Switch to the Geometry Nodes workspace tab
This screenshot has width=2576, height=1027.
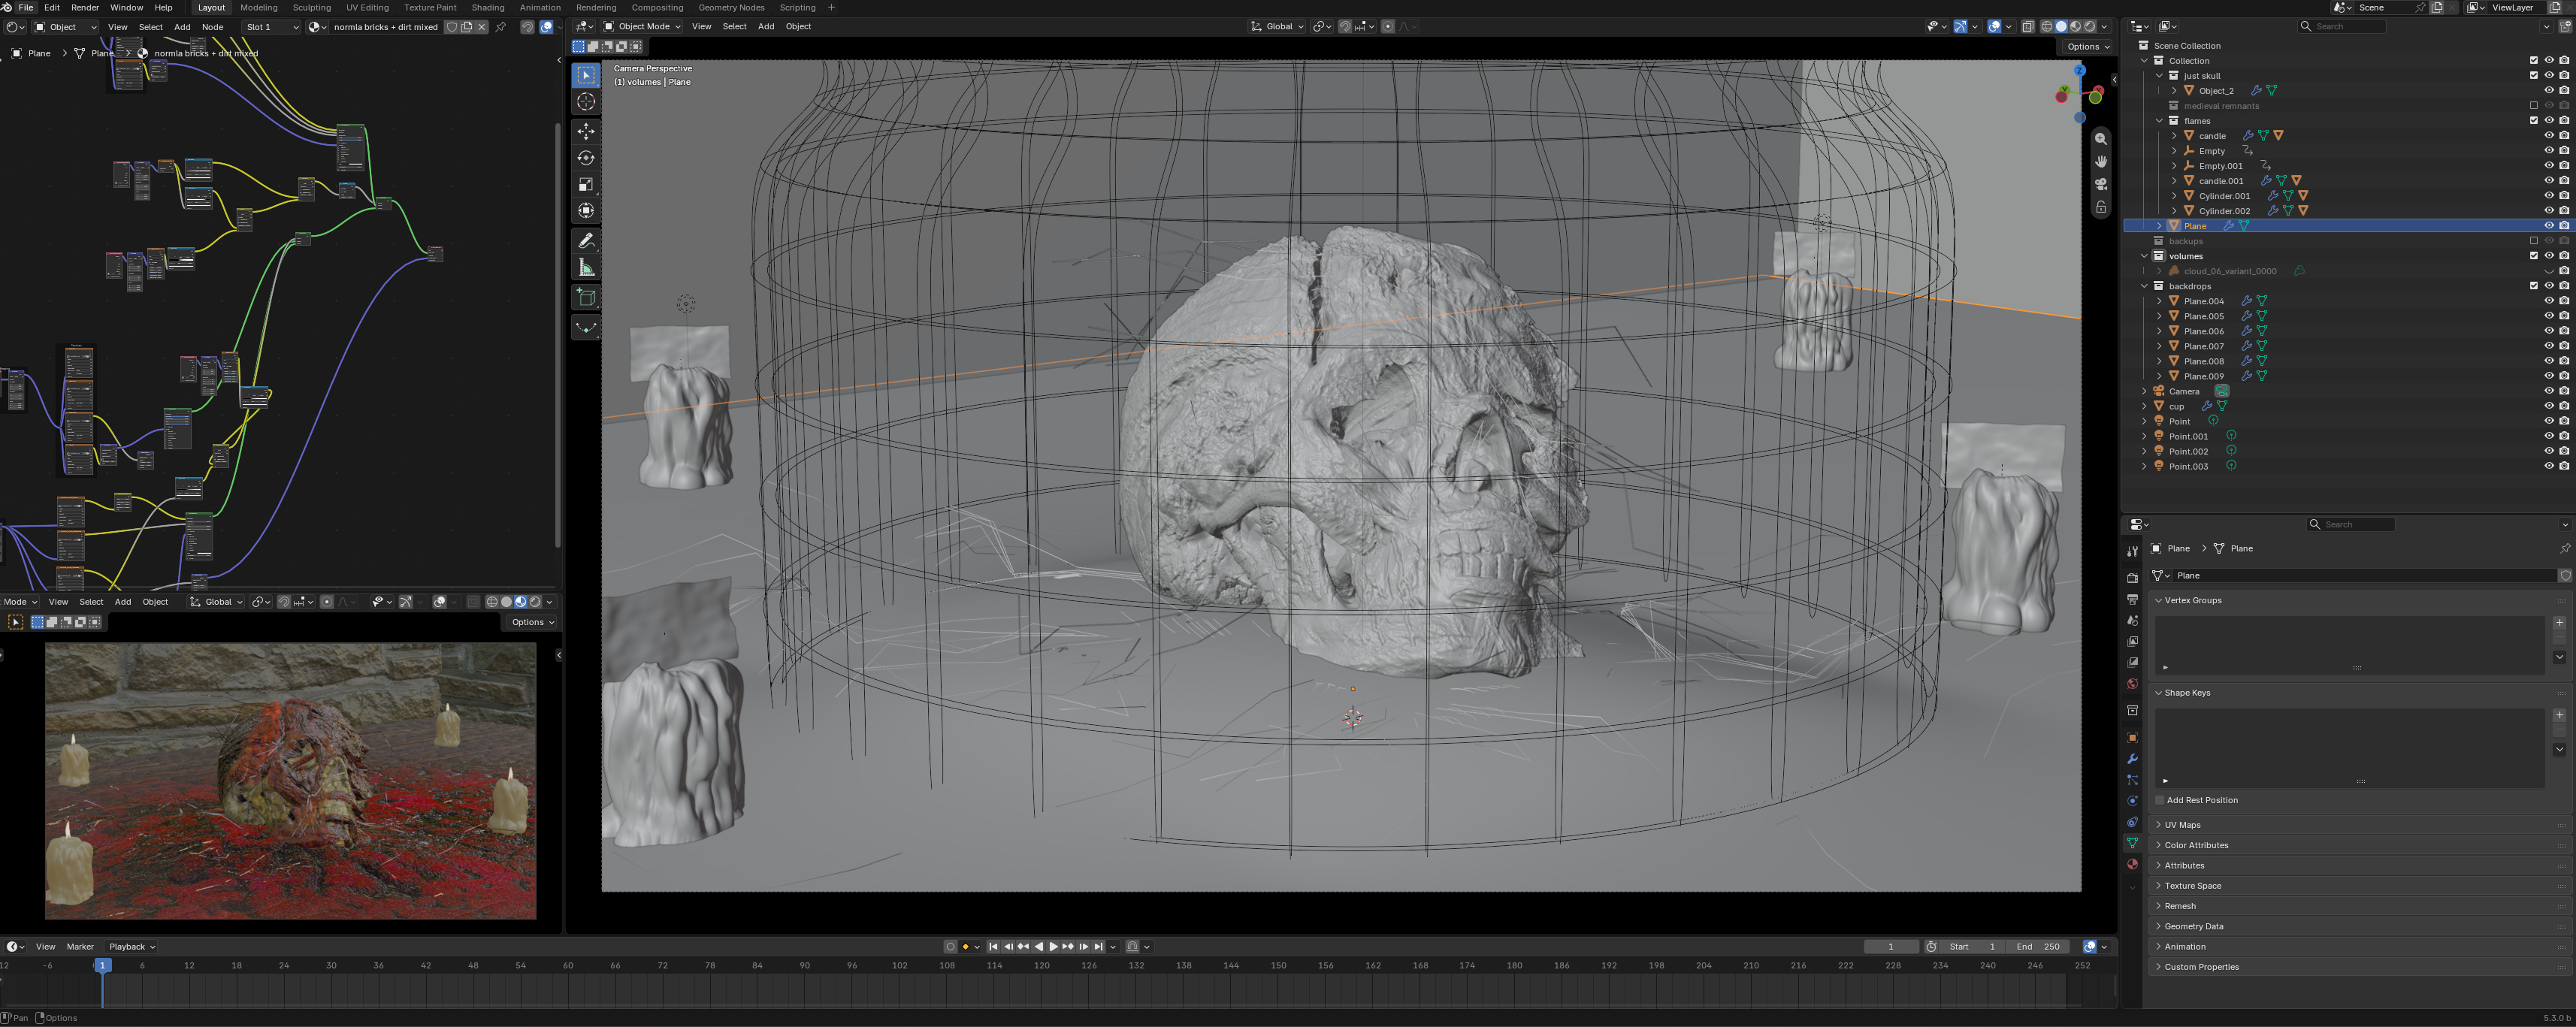tap(731, 7)
